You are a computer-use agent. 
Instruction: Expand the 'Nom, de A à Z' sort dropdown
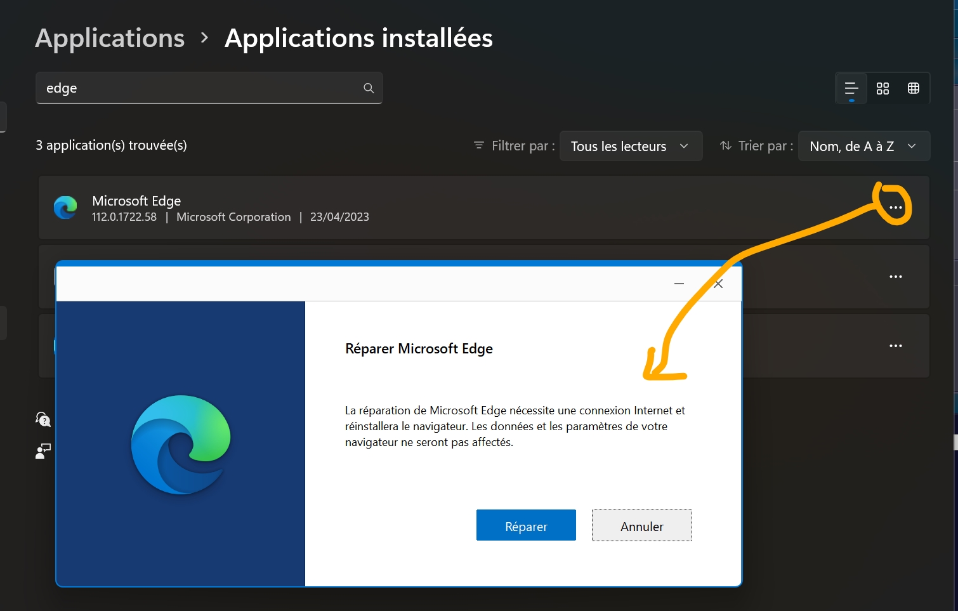coord(863,146)
